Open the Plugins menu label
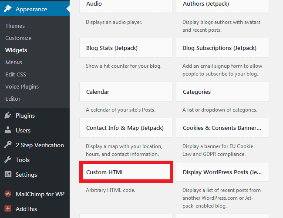Screen dimensions: 283x218 coord(25,116)
